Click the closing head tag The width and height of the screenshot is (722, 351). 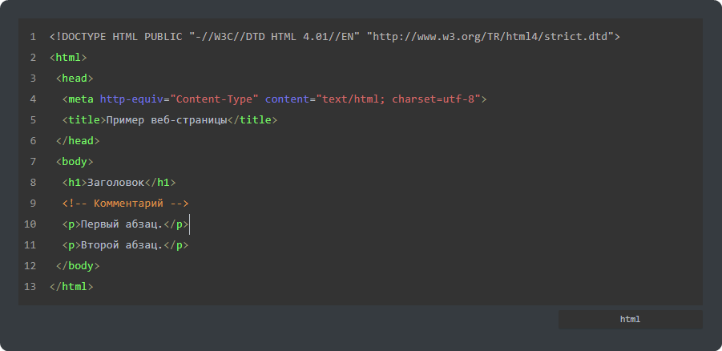pos(78,141)
